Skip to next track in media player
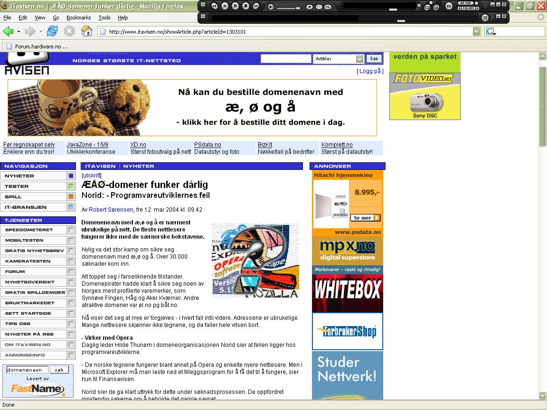The width and height of the screenshot is (547, 410). [x=256, y=6]
